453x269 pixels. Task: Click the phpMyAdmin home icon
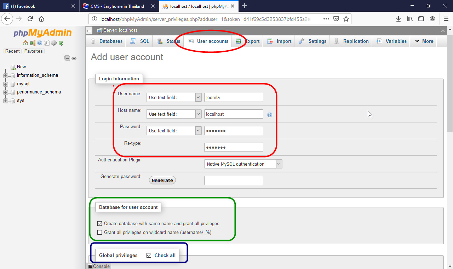(25, 43)
